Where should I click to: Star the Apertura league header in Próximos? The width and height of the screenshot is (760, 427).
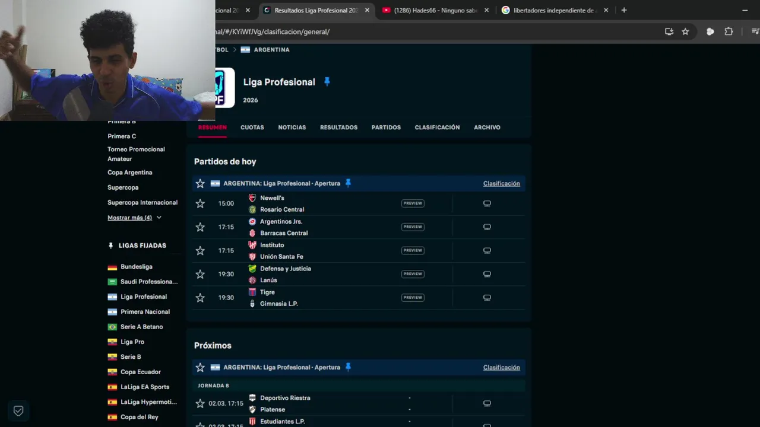(x=200, y=367)
